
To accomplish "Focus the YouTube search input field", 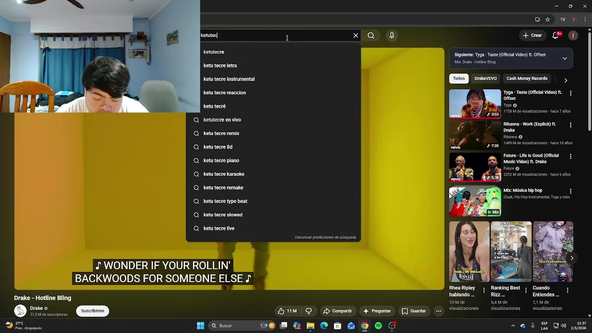I will (275, 36).
